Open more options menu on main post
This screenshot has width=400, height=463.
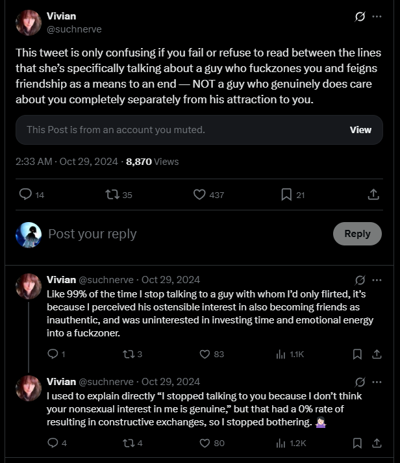(377, 17)
